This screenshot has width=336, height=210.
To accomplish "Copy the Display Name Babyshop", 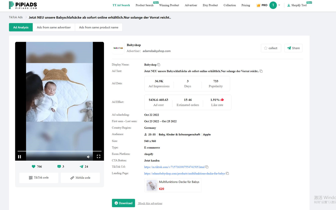I will click(159, 65).
